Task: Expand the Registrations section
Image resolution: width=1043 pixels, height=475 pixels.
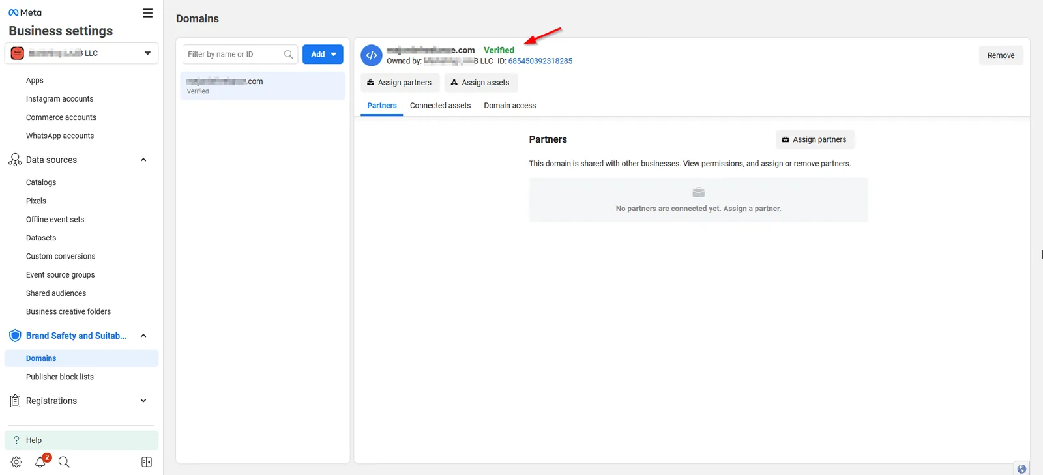Action: coord(143,401)
